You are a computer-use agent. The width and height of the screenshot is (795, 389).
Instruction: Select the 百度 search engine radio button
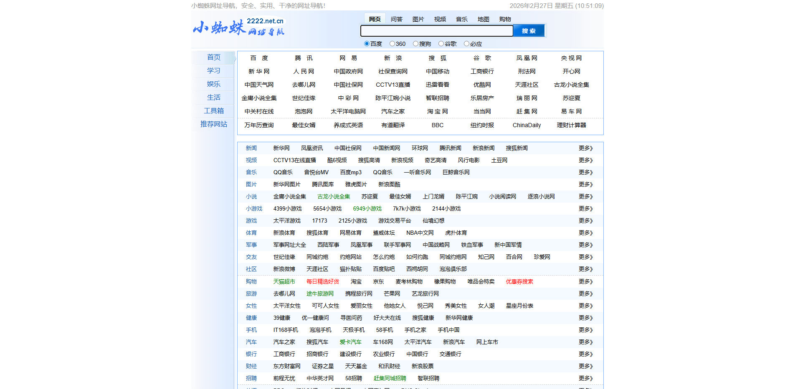(x=365, y=43)
